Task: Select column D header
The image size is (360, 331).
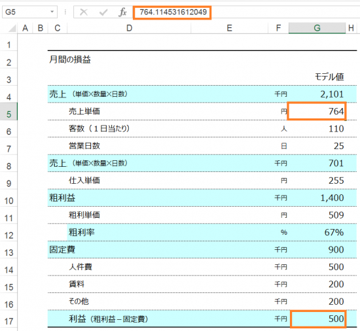Action: tap(129, 28)
